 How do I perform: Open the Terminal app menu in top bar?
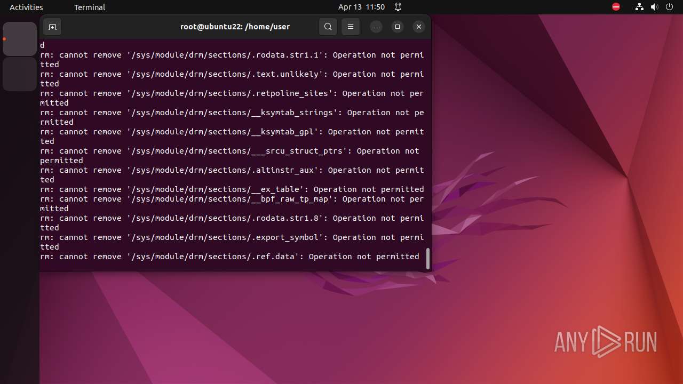[x=90, y=7]
